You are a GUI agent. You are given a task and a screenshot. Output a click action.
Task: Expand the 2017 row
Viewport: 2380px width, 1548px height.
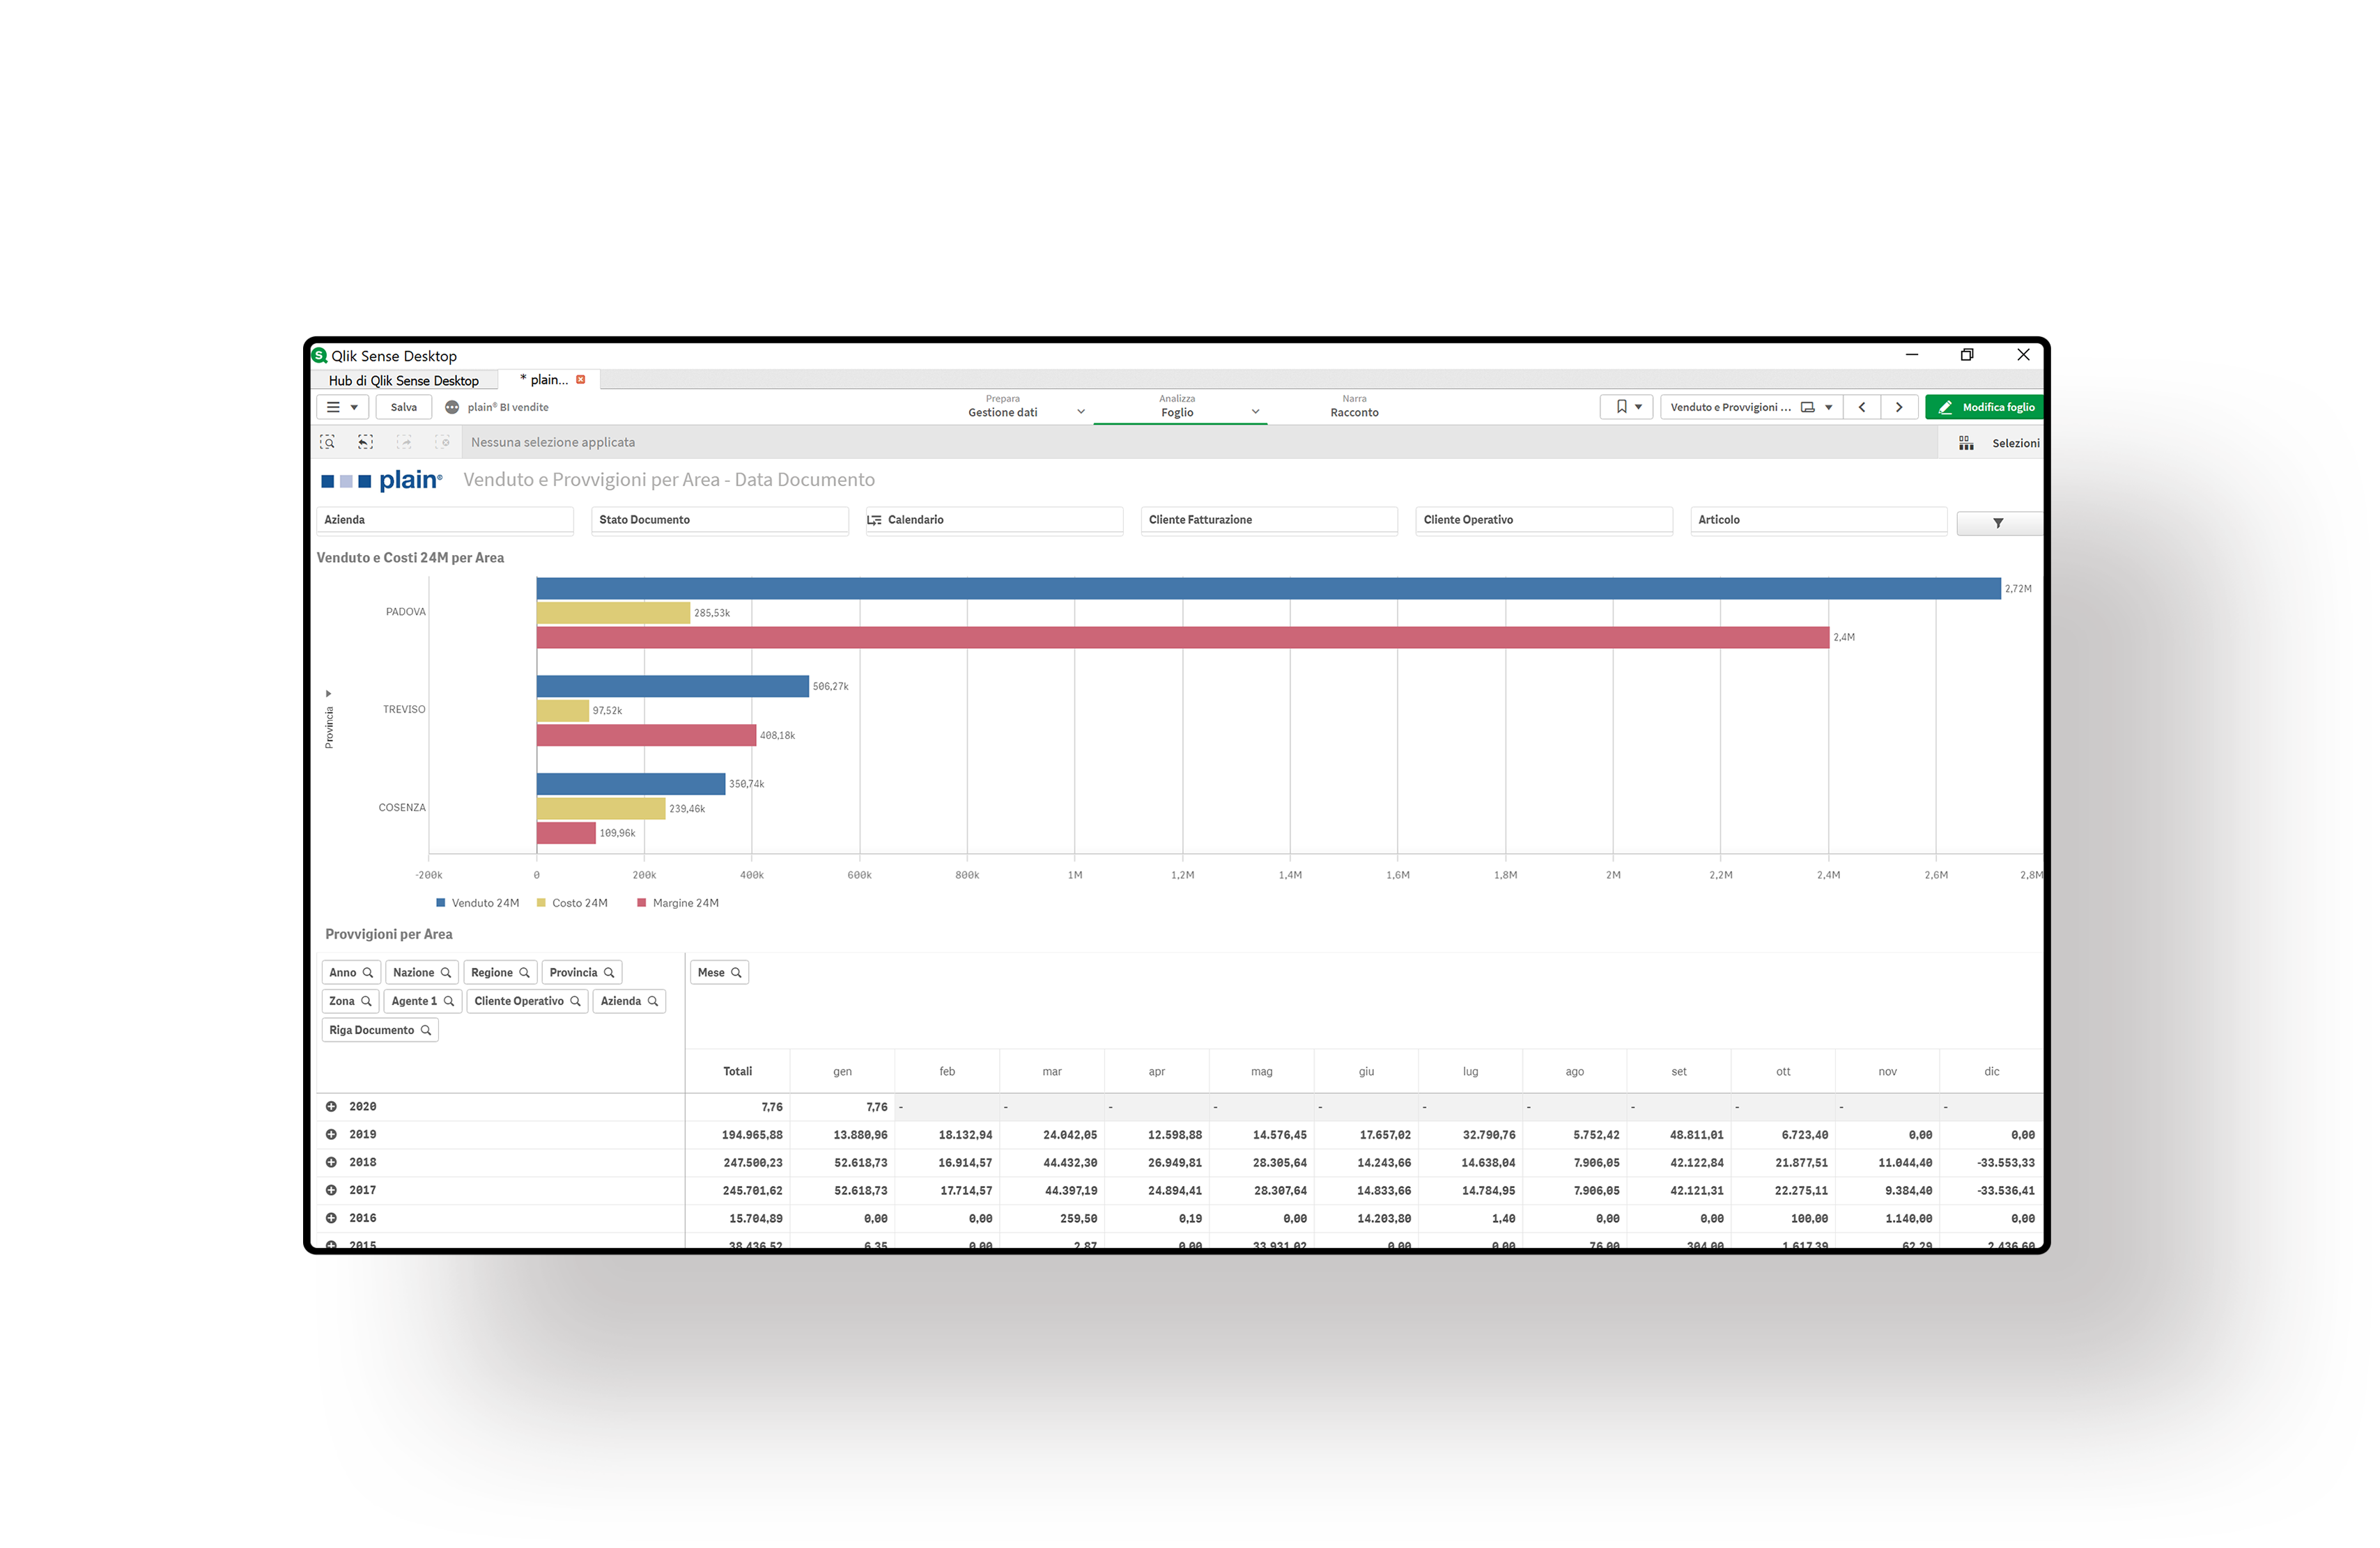click(331, 1190)
